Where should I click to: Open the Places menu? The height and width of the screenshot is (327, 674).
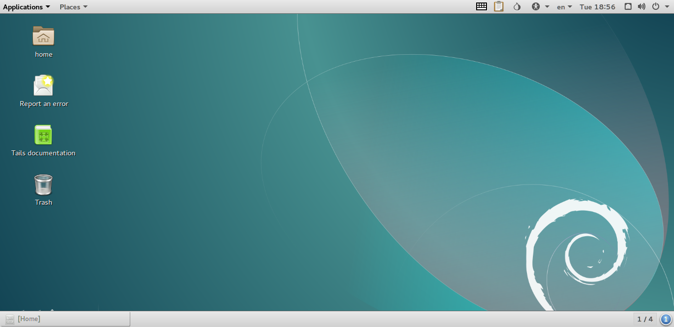[x=74, y=7]
